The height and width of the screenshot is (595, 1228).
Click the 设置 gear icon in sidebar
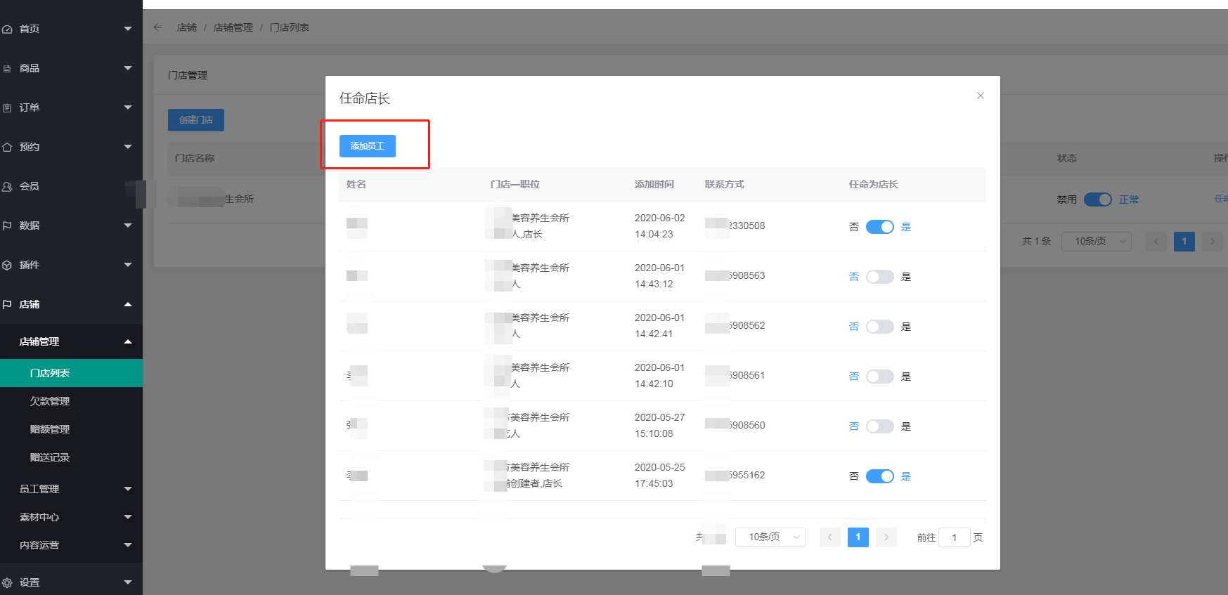[7, 582]
